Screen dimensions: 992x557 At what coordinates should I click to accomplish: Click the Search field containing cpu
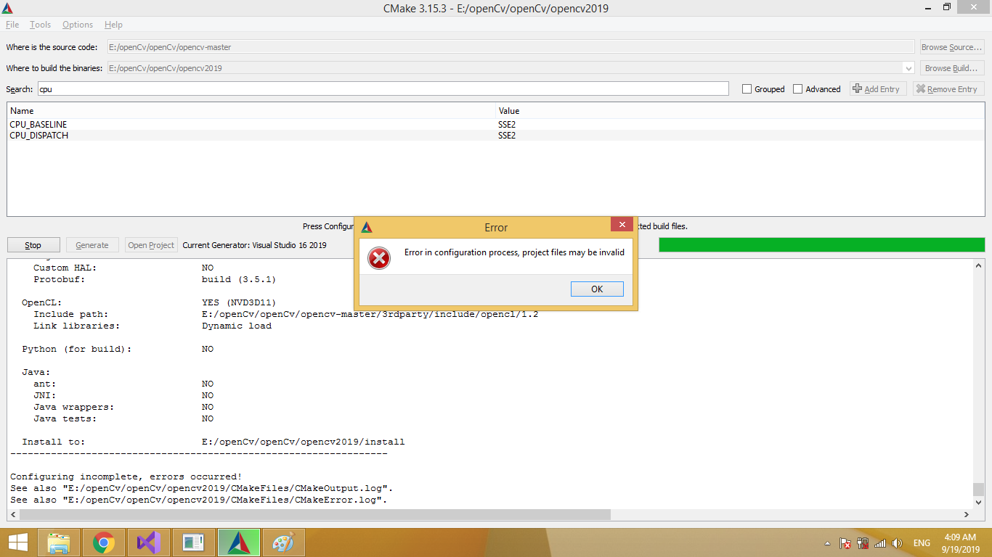383,88
